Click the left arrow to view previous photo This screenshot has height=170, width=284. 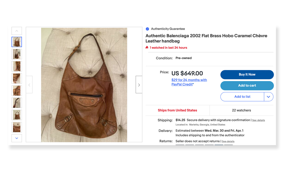tap(29, 84)
